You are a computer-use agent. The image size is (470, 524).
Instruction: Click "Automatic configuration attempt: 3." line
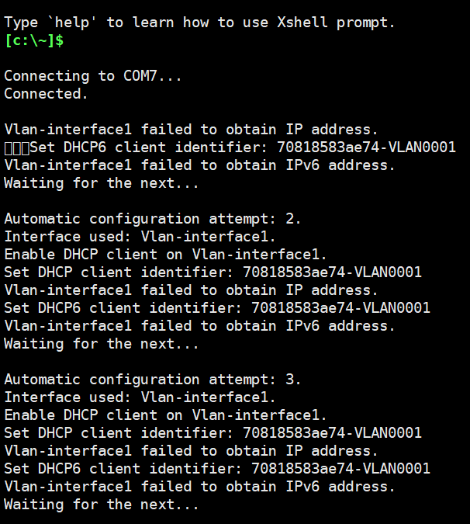click(x=153, y=380)
